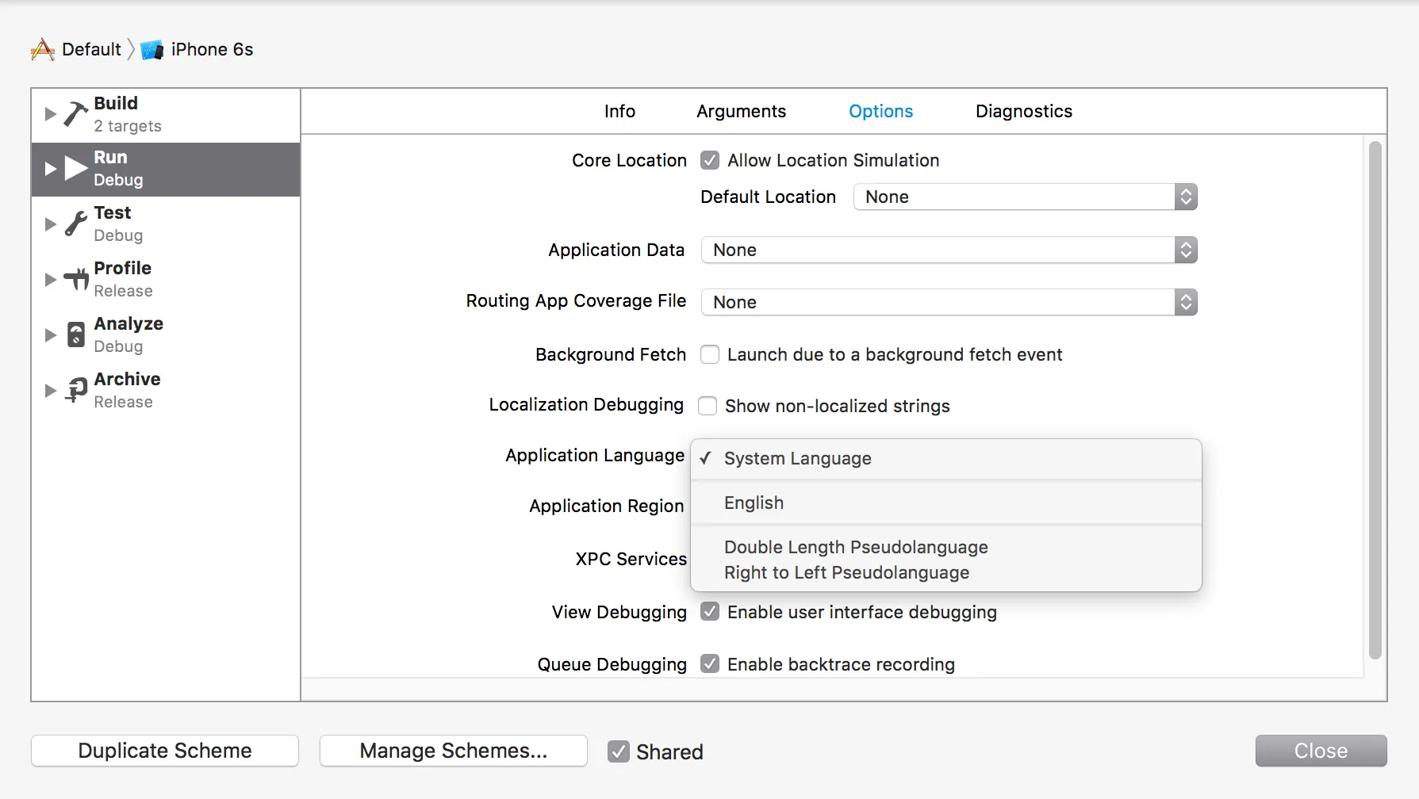The height and width of the screenshot is (799, 1419).
Task: Click the Archive action icon
Action: coord(76,390)
